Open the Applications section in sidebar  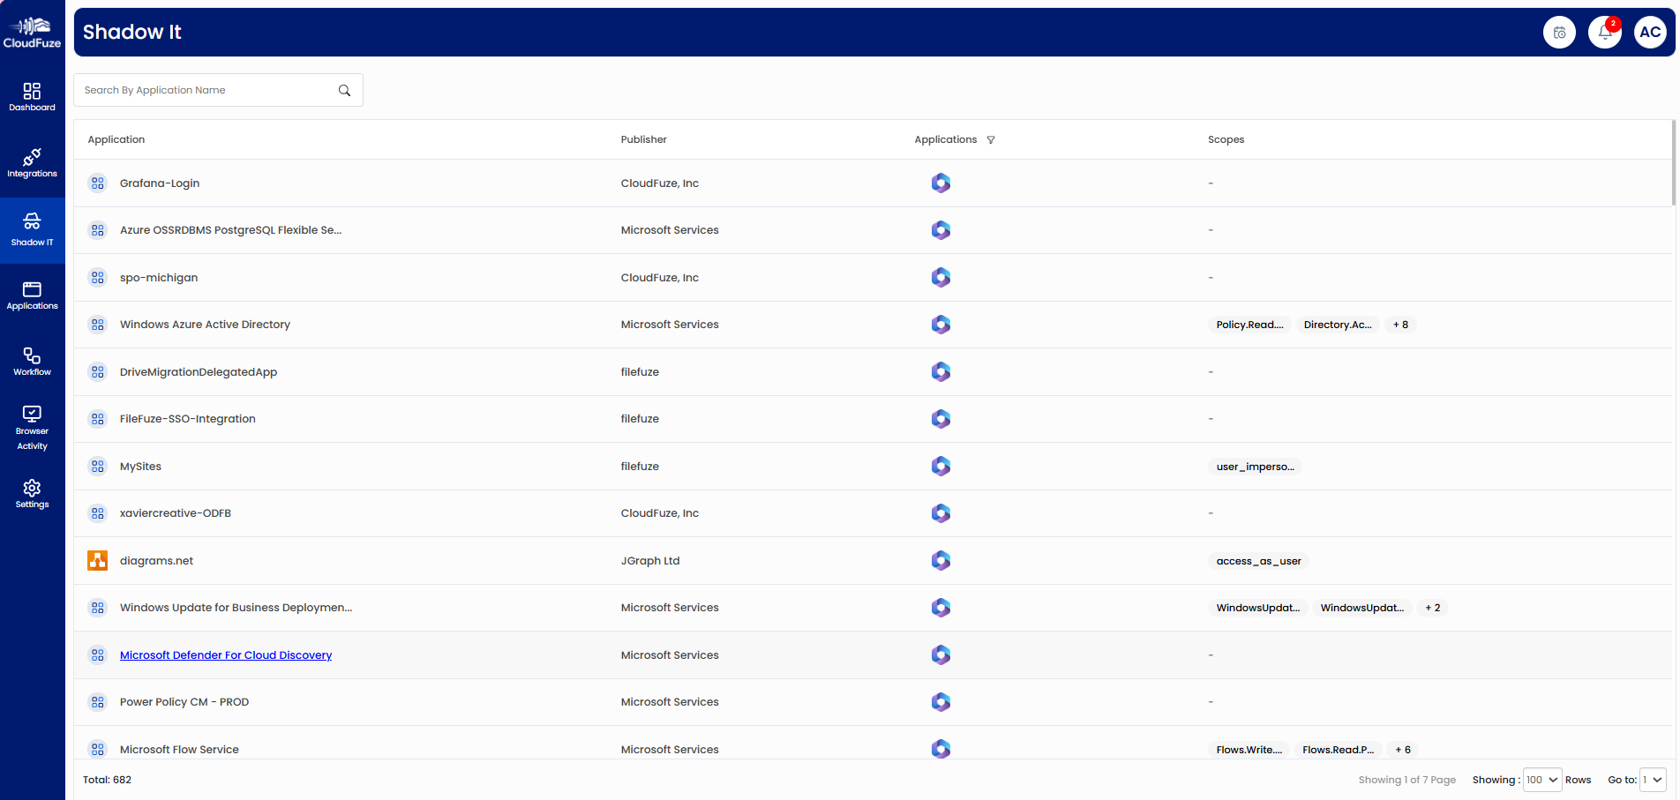(32, 295)
